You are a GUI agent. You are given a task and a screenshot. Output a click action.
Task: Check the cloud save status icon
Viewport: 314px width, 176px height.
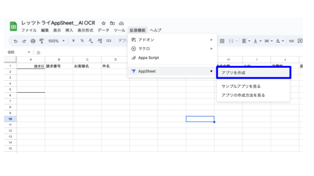click(121, 23)
